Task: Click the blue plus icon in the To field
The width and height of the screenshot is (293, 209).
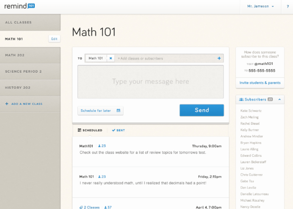Action: coord(219,58)
